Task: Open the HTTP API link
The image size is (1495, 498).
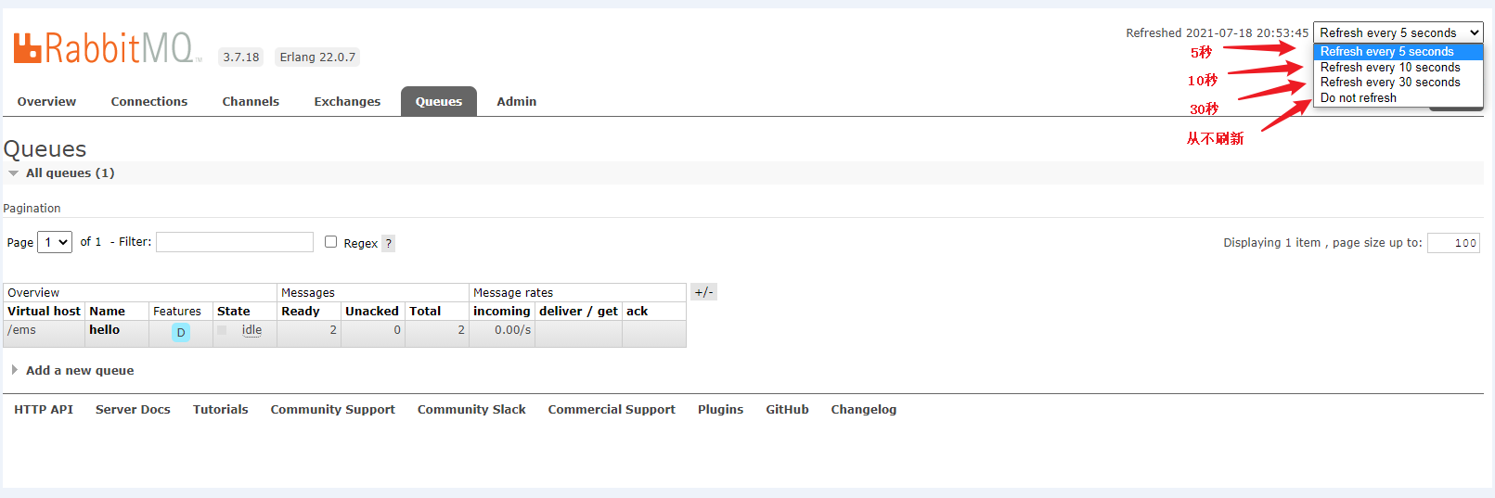Action: [44, 409]
